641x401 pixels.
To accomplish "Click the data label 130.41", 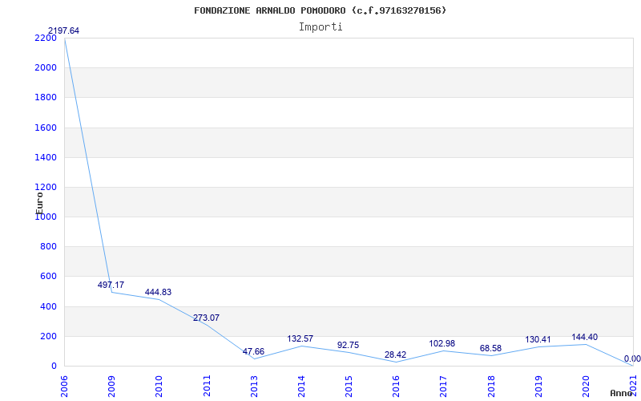I will coord(538,339).
